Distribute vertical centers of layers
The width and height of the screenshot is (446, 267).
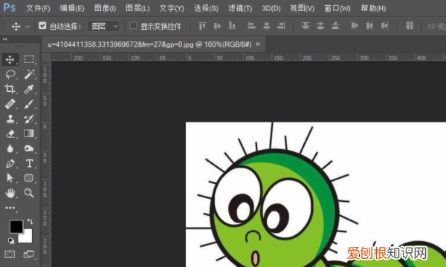[320, 26]
